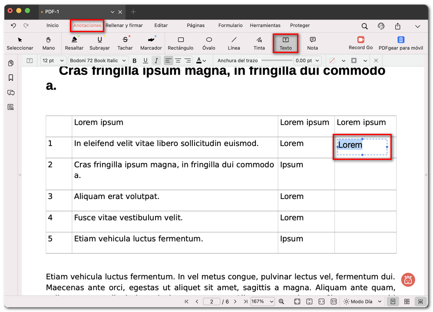Open the bookmarks sidebar panel
The width and height of the screenshot is (433, 312).
tap(11, 78)
